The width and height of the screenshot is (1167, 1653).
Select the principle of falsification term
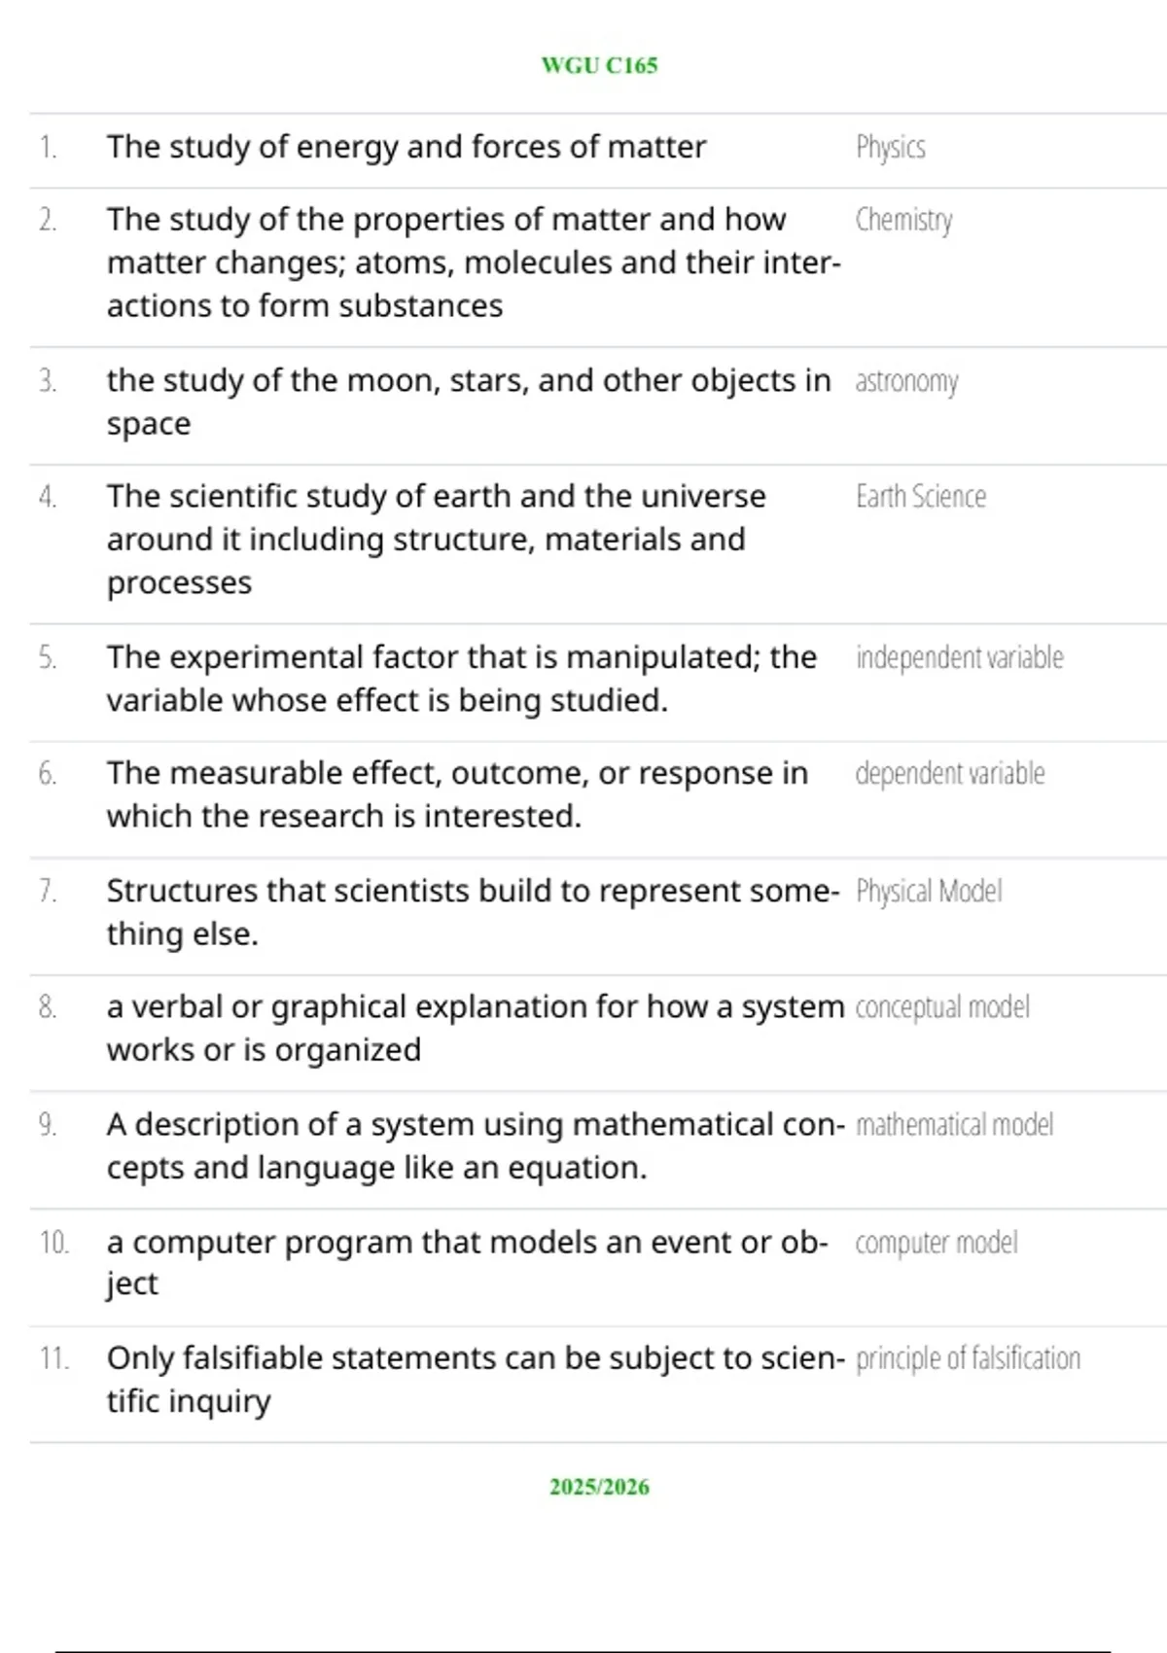(x=969, y=1358)
